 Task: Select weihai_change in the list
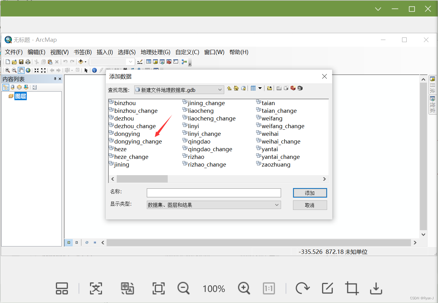pos(281,141)
